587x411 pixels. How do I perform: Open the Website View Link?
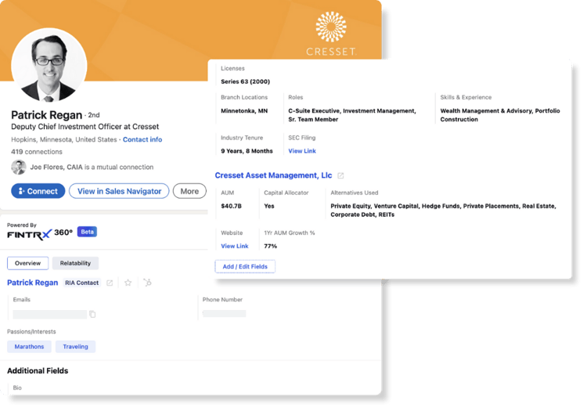pos(235,246)
